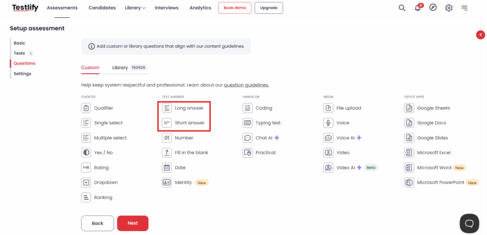Screen dimensions: 487x235
Task: Choose the Typing test keyboard icon
Action: click(x=247, y=123)
